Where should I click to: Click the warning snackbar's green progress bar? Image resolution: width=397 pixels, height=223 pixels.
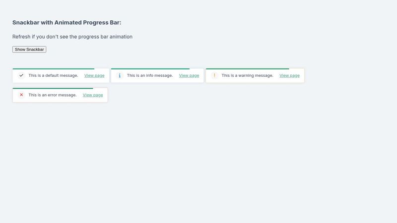247,69
